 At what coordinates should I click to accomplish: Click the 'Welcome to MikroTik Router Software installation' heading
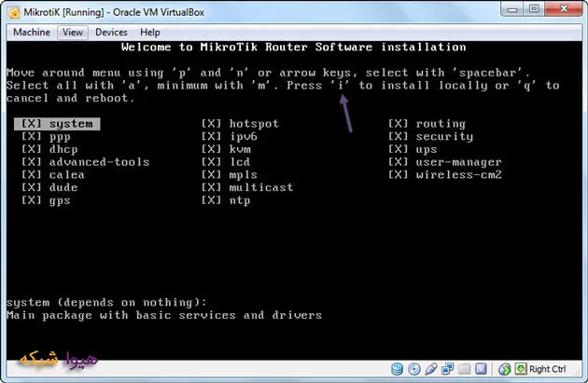294,48
